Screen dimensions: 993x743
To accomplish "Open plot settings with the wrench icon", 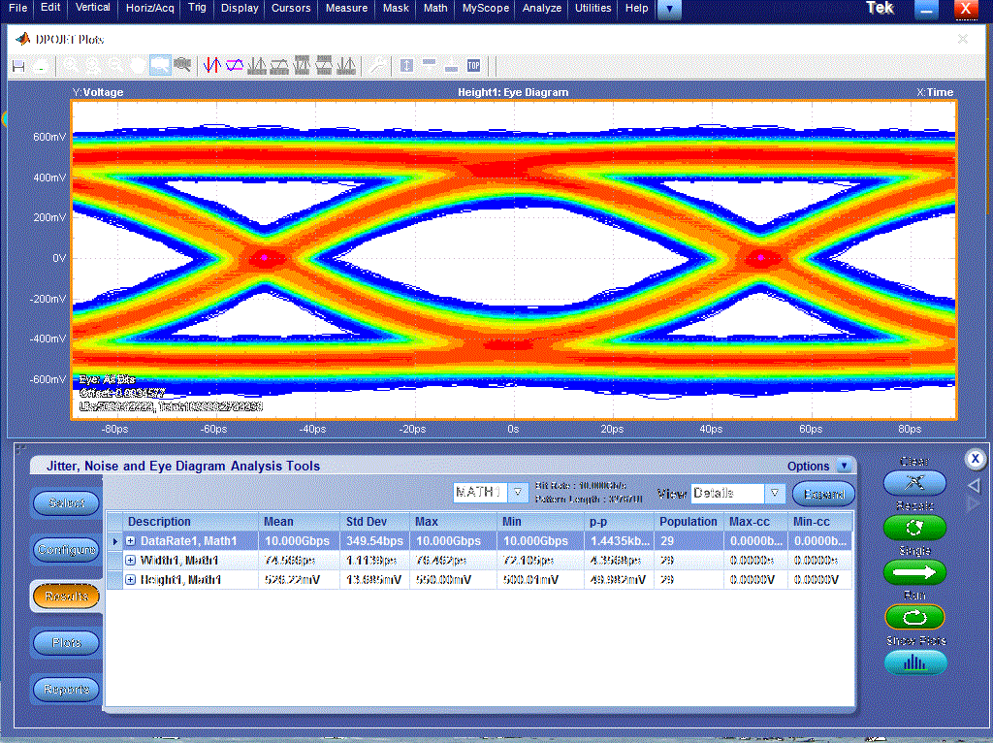I will point(377,65).
